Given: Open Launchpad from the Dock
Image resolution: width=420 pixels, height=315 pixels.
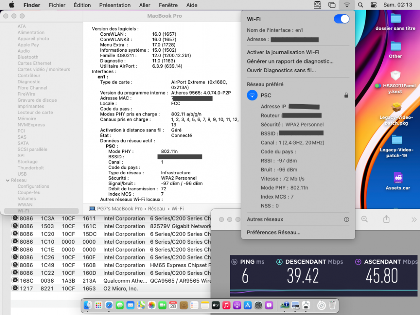Looking at the screenshot, I should (98, 305).
